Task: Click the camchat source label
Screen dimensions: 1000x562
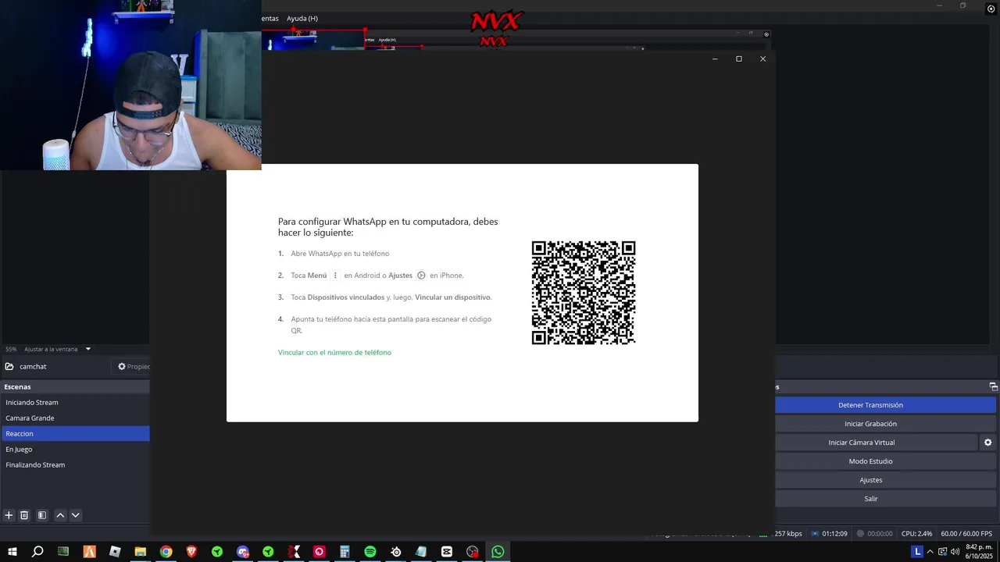Action: click(x=33, y=367)
